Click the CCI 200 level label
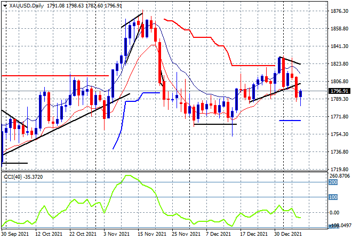 333,182
